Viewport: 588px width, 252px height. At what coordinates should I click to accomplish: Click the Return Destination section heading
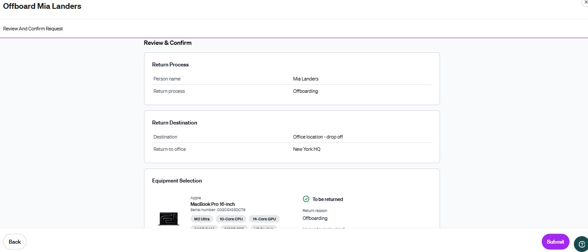pyautogui.click(x=174, y=123)
